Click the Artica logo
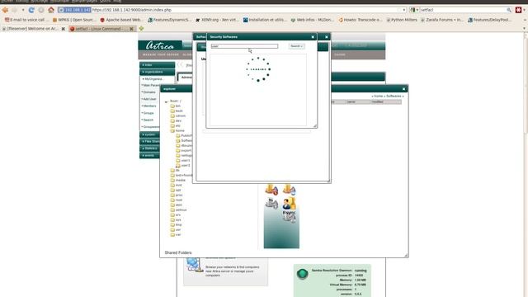Image resolution: width=528 pixels, height=297 pixels. (160, 45)
